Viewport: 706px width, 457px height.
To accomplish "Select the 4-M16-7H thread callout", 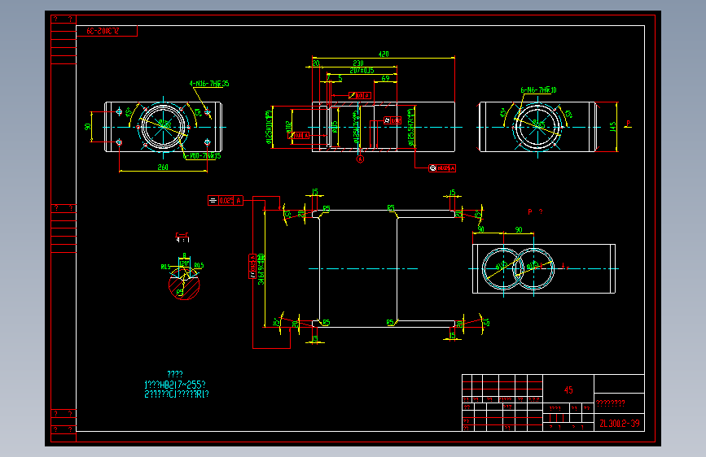I will coord(209,83).
